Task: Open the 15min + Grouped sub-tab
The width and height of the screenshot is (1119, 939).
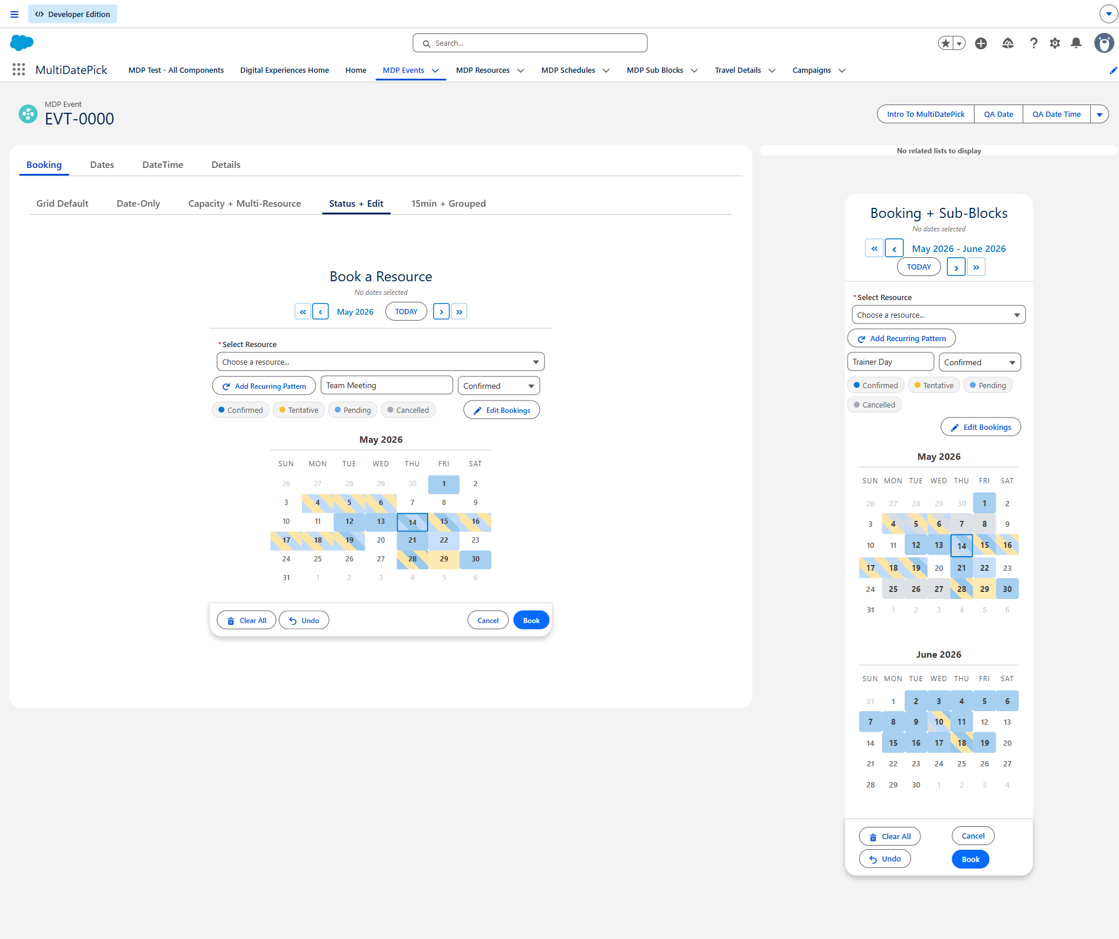Action: (x=449, y=203)
